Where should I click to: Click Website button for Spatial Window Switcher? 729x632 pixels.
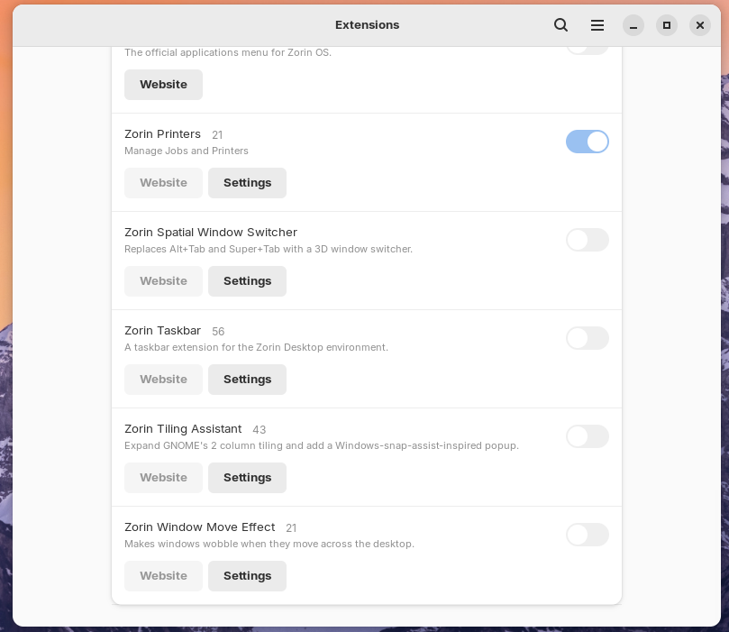[x=163, y=281]
